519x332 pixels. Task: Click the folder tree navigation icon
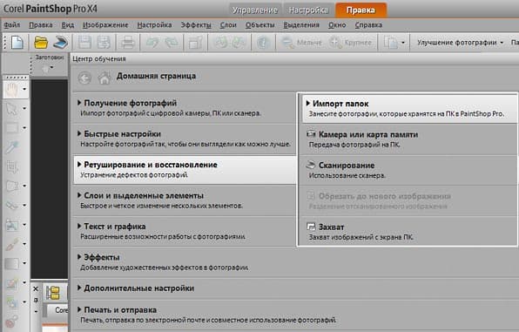click(53, 293)
